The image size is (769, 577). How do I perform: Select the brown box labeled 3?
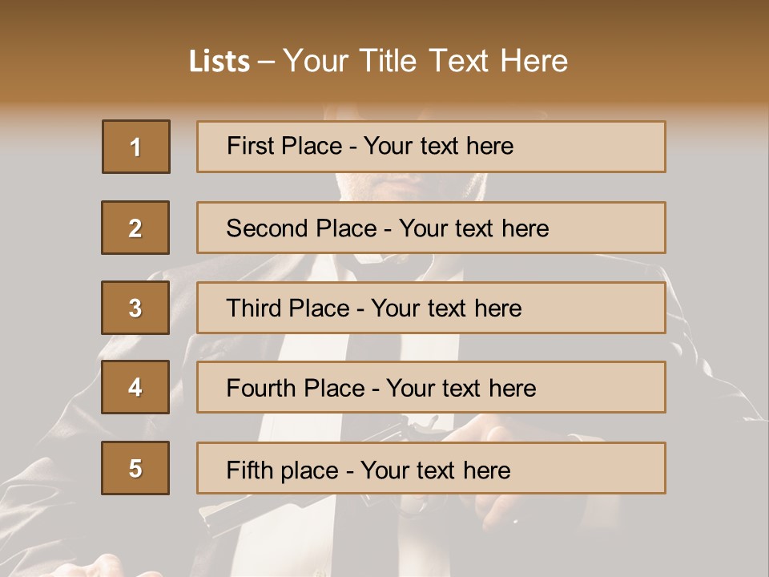tap(135, 308)
